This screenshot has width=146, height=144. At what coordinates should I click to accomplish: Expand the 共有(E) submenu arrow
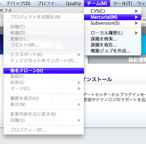(79, 83)
